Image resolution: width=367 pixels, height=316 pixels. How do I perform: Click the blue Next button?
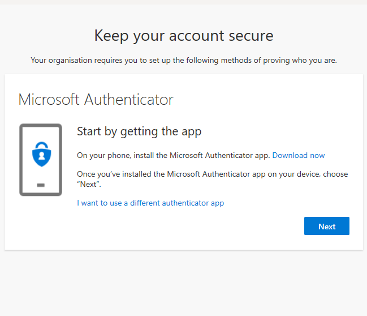point(326,226)
